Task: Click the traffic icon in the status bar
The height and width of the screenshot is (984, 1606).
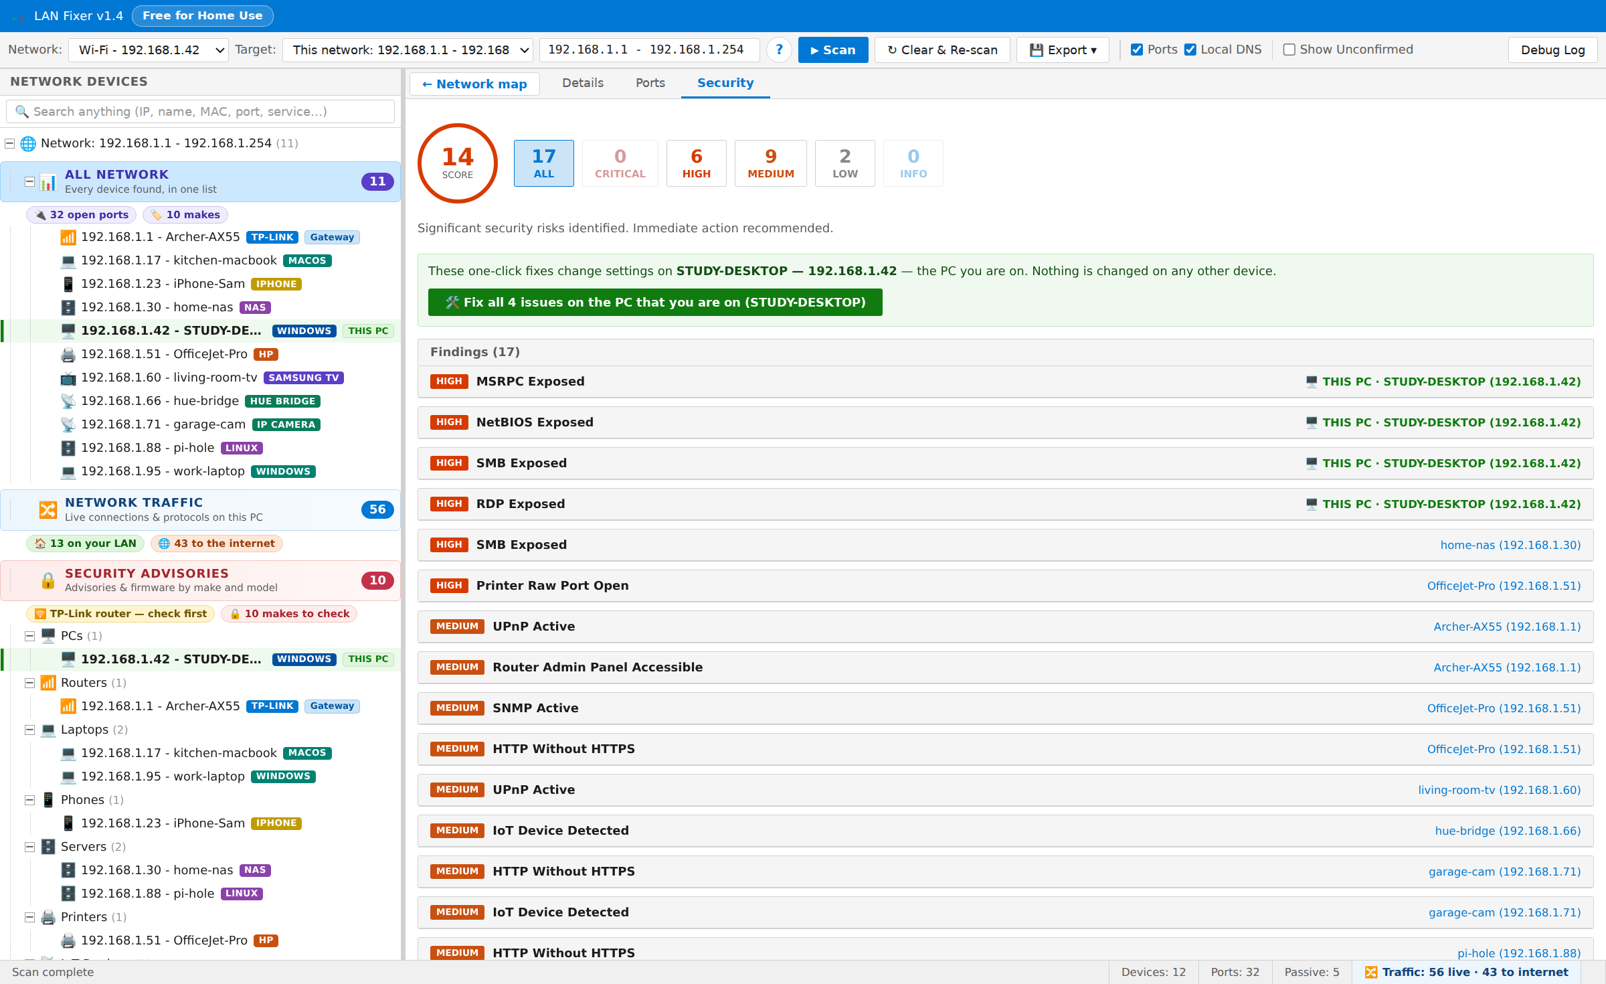Action: (x=1371, y=972)
